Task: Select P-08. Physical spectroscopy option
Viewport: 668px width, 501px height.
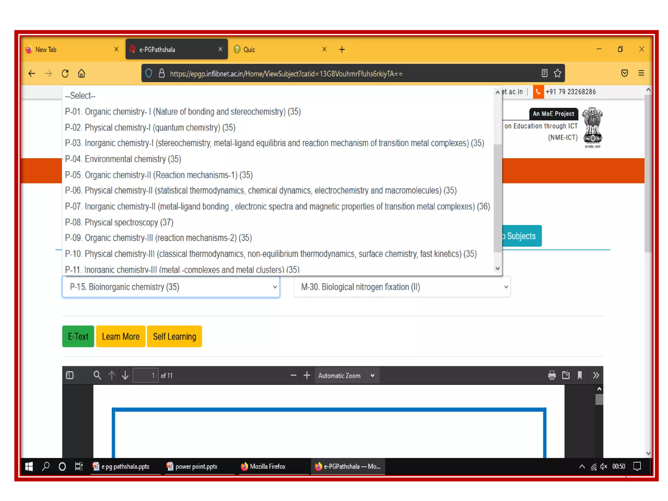Action: (x=119, y=222)
